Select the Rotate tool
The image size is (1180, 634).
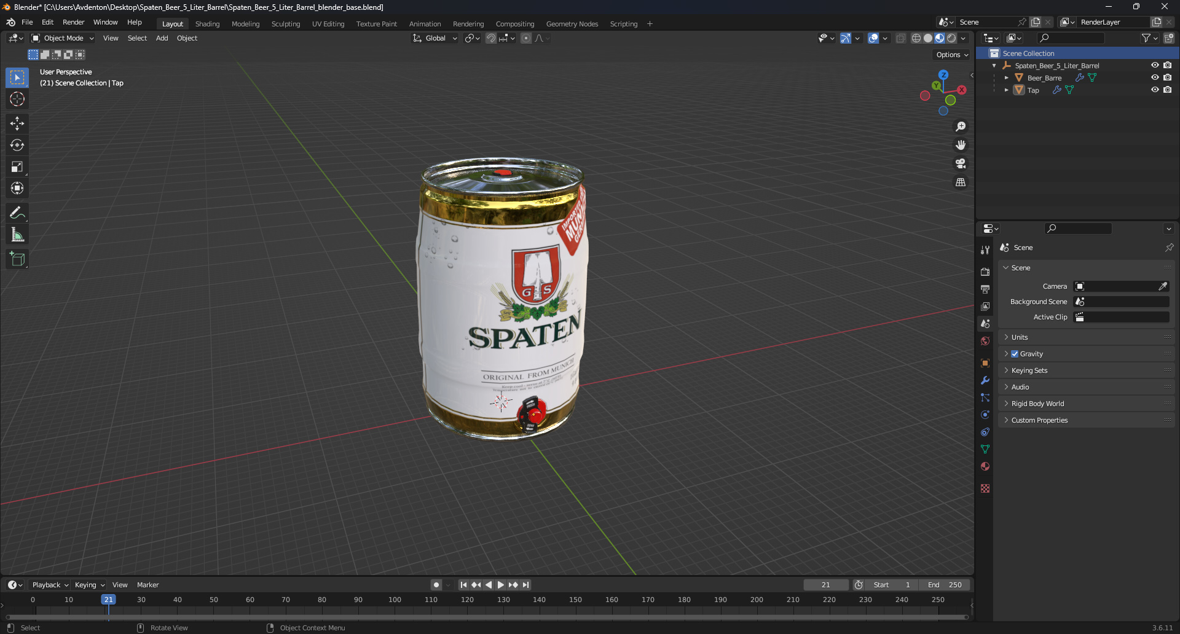coord(17,145)
